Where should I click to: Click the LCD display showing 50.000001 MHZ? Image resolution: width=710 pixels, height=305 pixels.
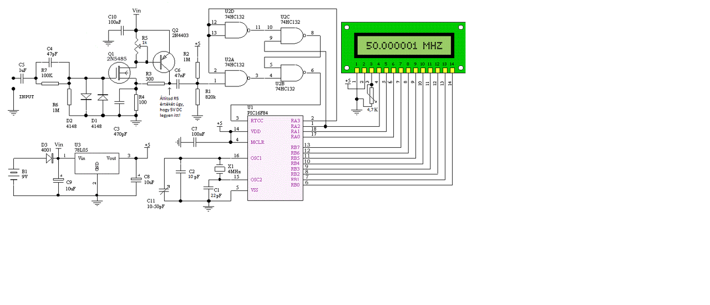click(x=403, y=46)
